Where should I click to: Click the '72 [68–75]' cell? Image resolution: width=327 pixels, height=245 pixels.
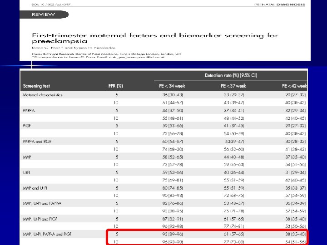coord(234,196)
